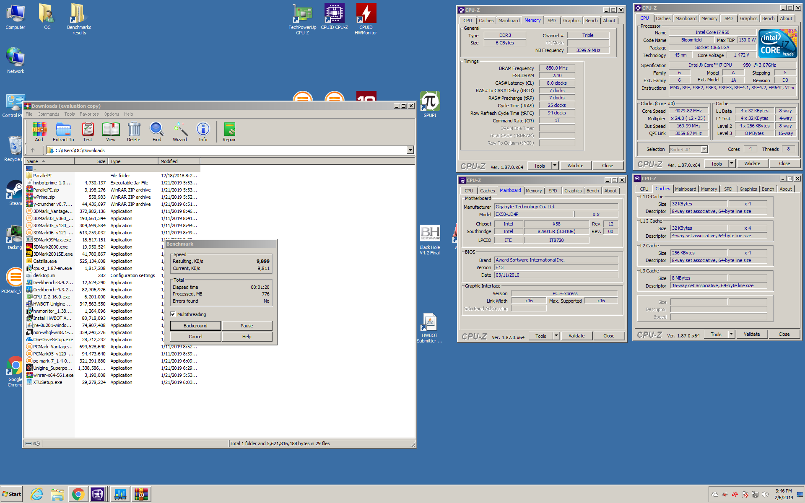Click Cancel in the Benchmark dialog
This screenshot has width=805, height=503.
(x=195, y=337)
